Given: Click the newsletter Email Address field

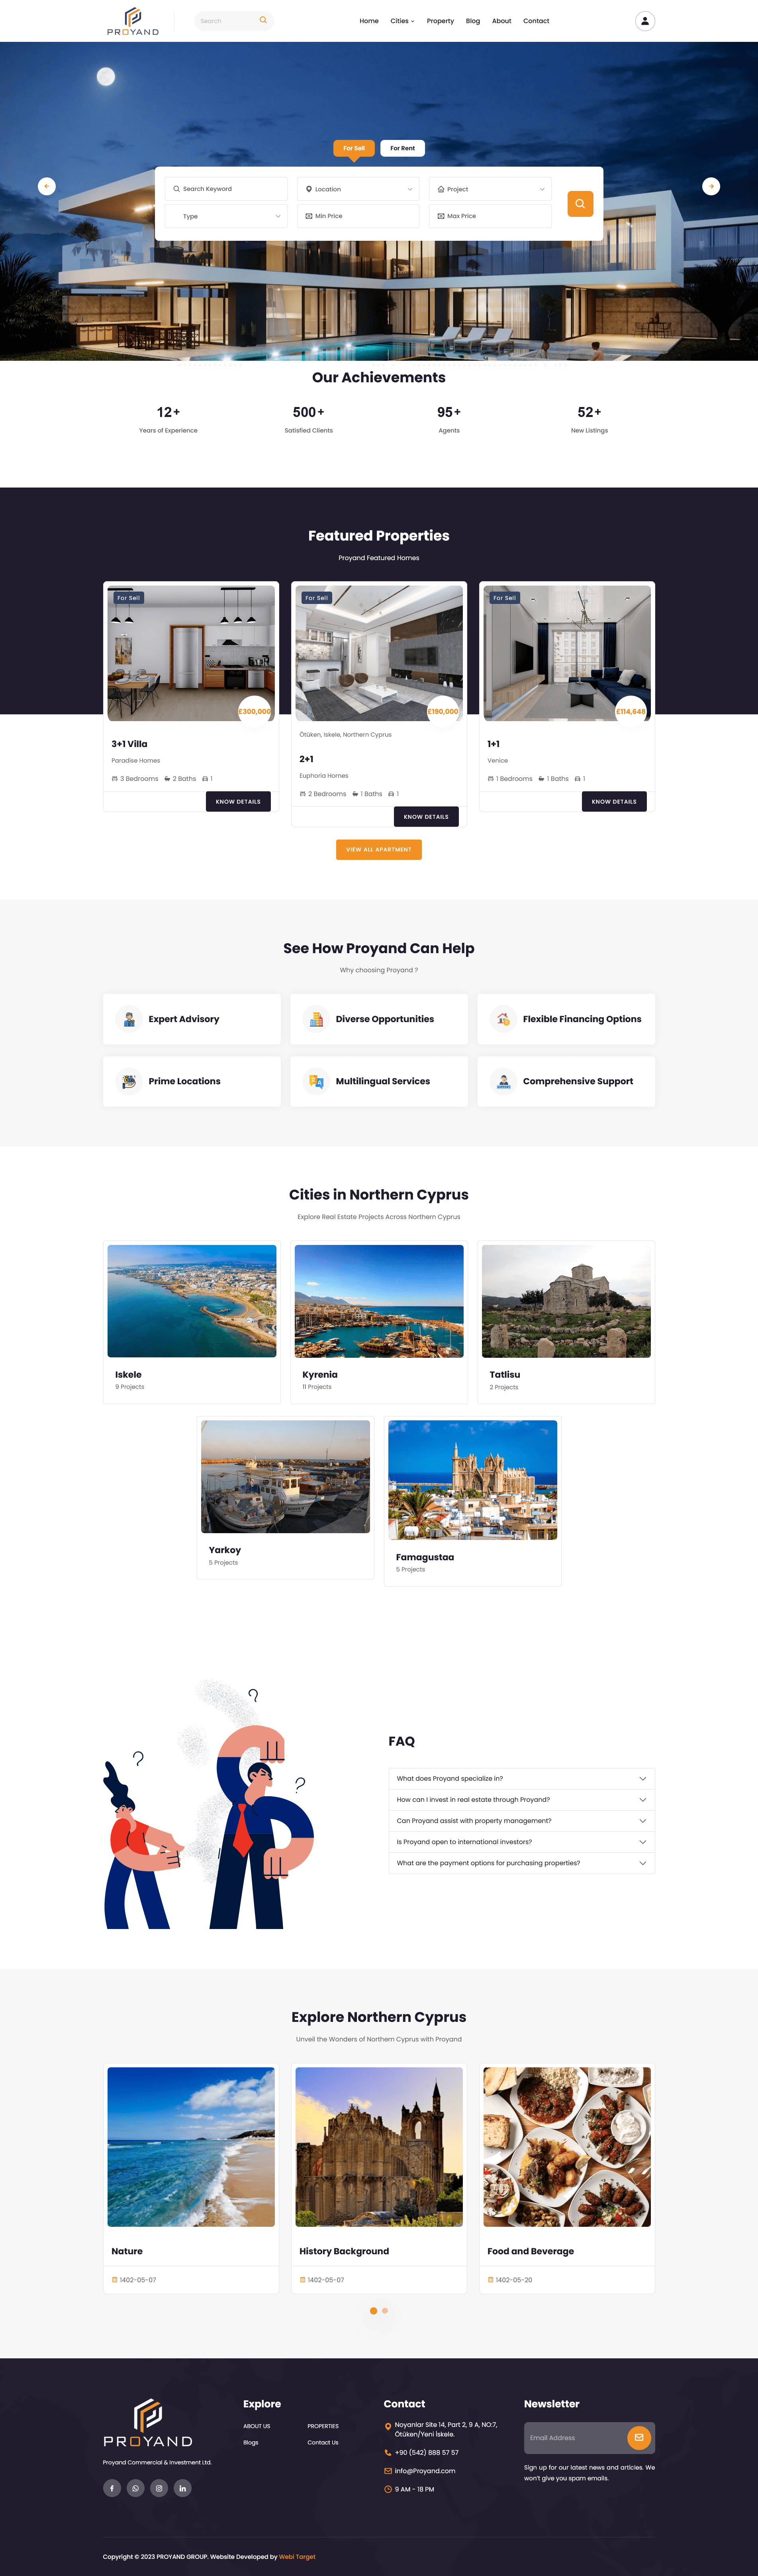Looking at the screenshot, I should pyautogui.click(x=575, y=2438).
